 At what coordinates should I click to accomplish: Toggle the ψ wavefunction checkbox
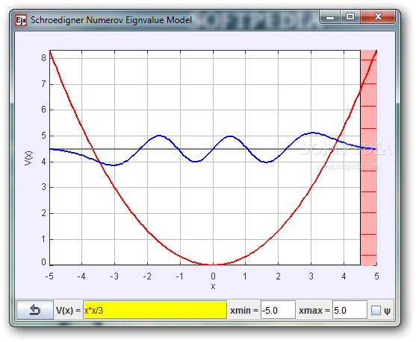376,310
